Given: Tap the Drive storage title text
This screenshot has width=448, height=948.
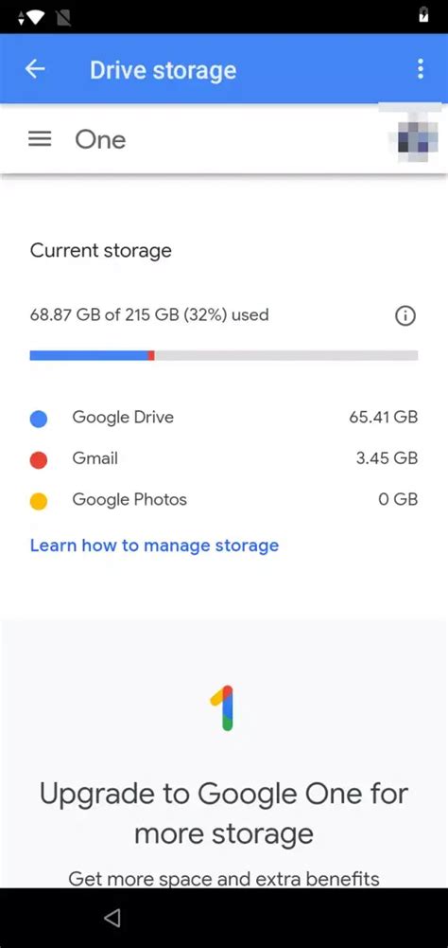Looking at the screenshot, I should coord(163,70).
